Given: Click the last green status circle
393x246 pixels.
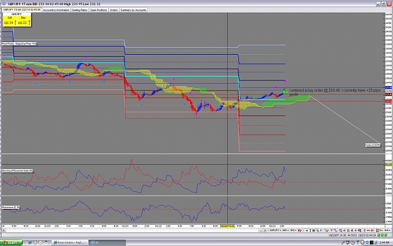Looking at the screenshot, I should (386, 235).
